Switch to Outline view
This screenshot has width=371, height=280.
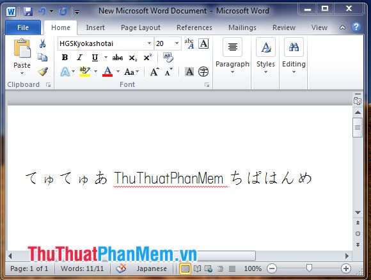[x=220, y=268]
